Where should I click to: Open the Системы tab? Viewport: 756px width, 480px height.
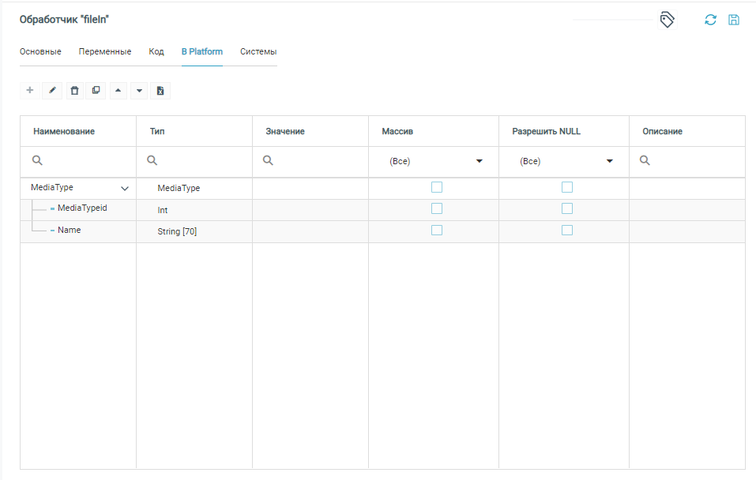pos(258,52)
